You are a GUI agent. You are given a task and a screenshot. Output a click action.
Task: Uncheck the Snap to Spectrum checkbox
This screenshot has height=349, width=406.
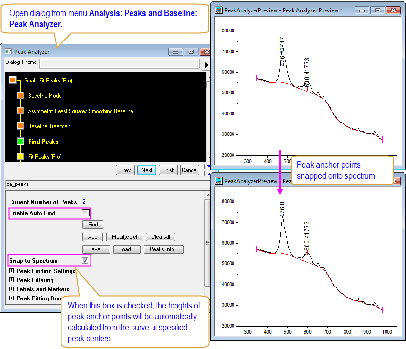(85, 260)
